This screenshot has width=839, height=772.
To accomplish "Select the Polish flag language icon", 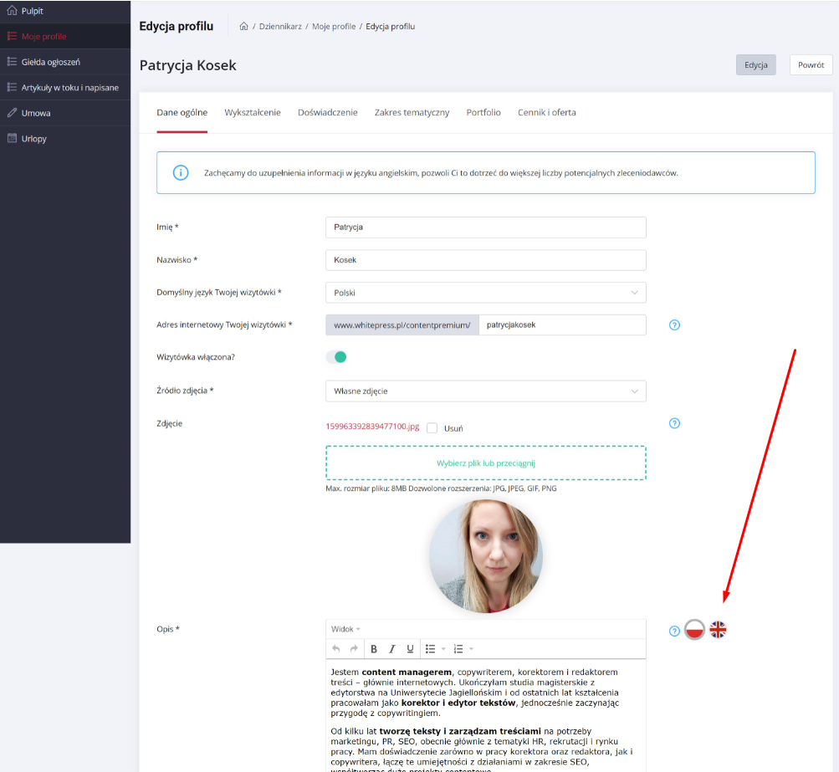I will coord(693,630).
